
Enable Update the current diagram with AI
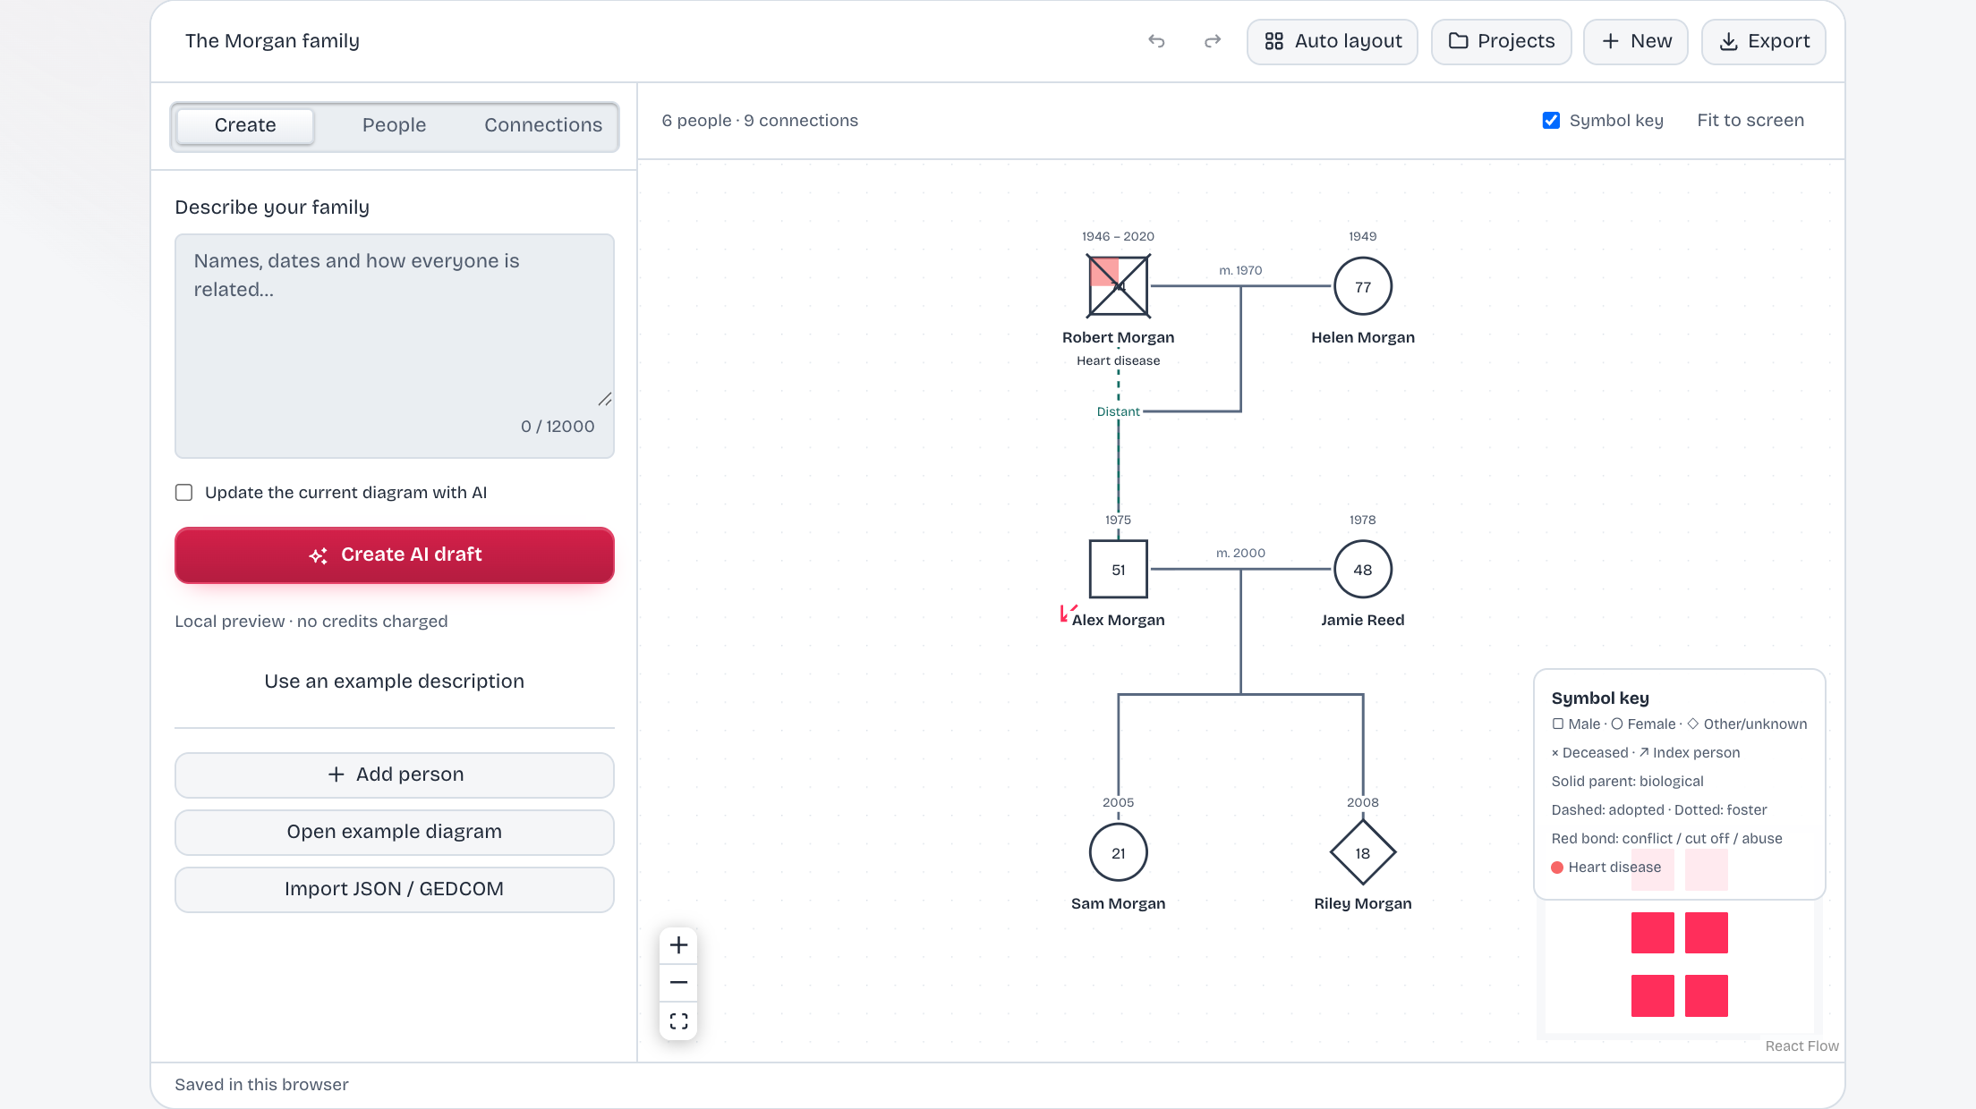click(184, 493)
